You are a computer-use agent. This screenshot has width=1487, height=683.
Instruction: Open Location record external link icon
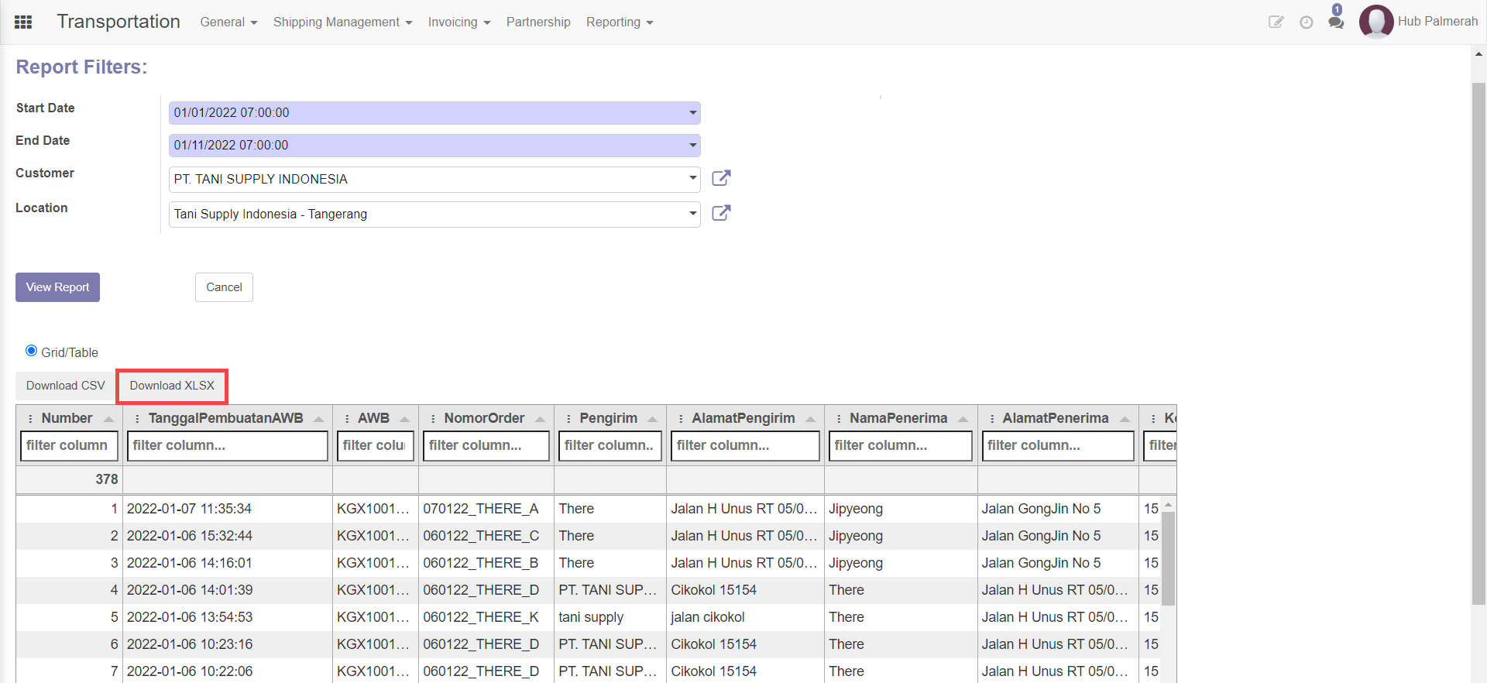(x=721, y=213)
